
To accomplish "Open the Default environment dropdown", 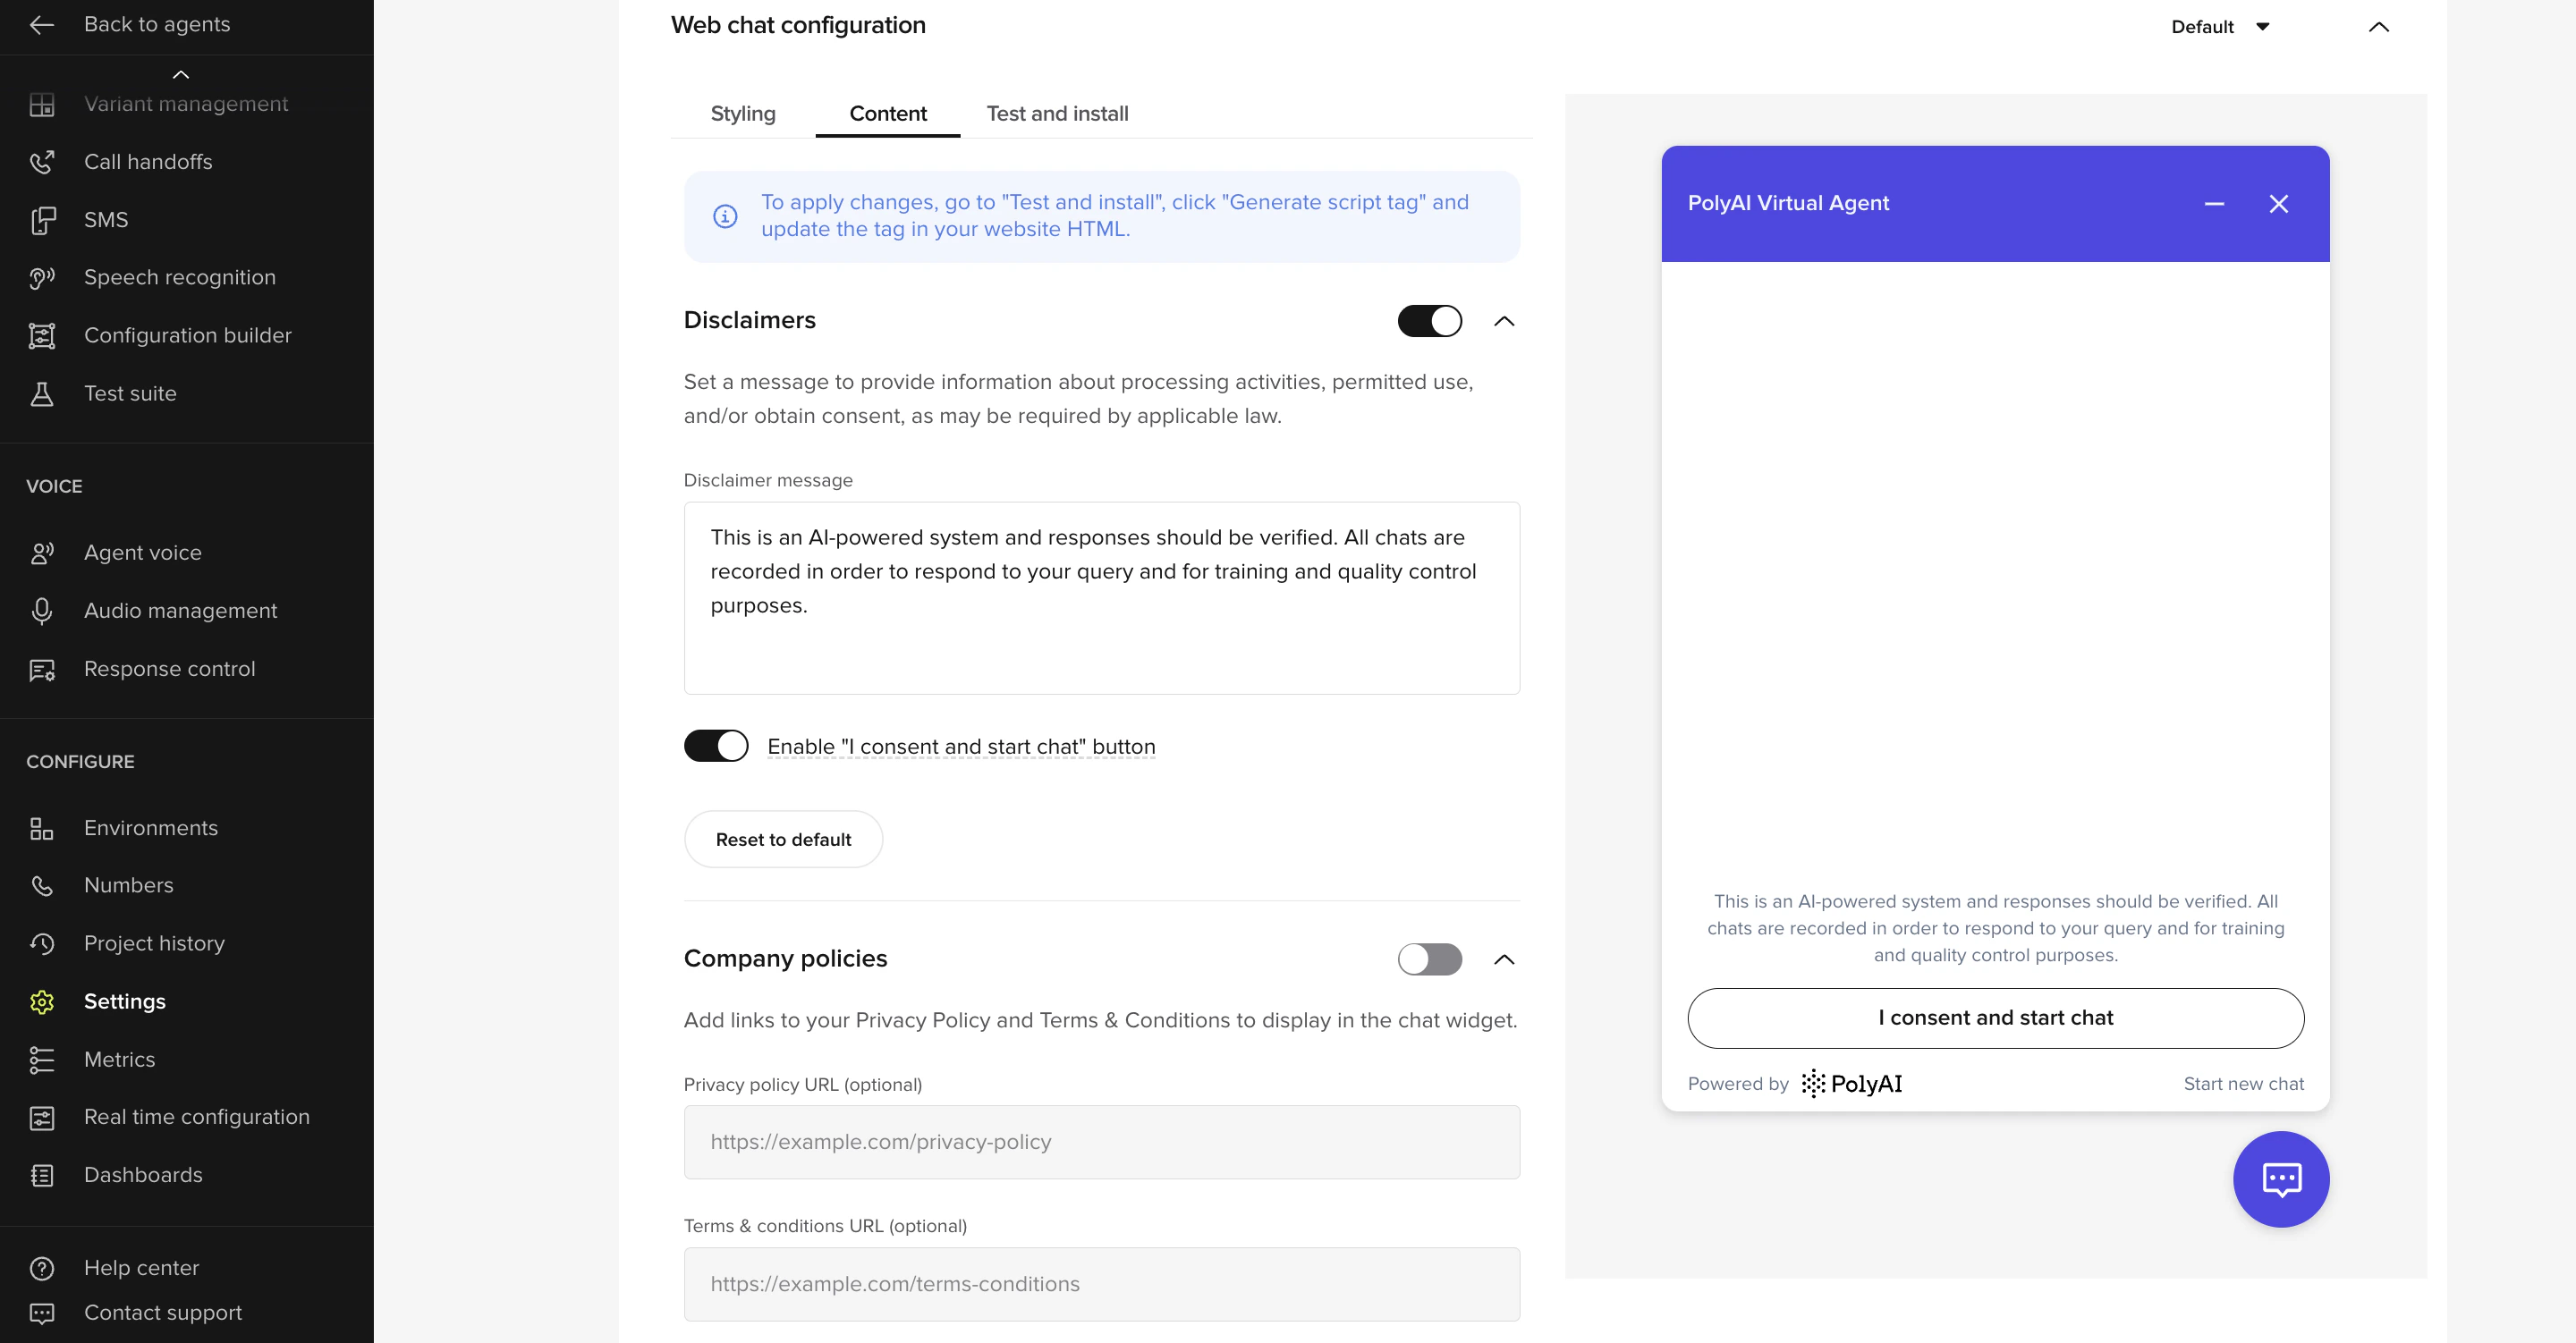I will (x=2221, y=26).
